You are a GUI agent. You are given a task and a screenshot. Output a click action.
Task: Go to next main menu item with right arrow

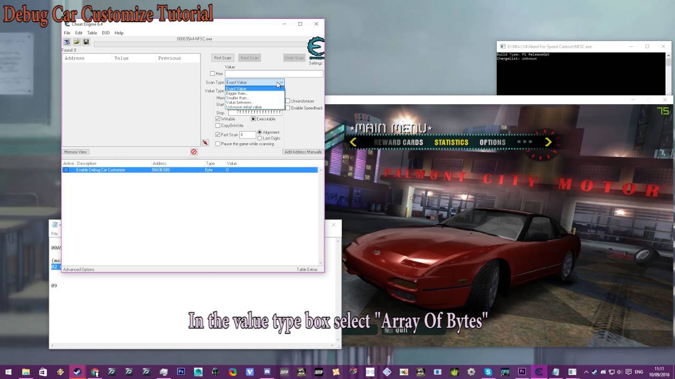(x=548, y=142)
